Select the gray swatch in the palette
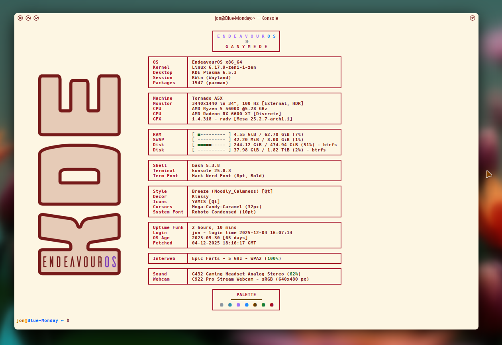502x345 pixels. [222, 305]
